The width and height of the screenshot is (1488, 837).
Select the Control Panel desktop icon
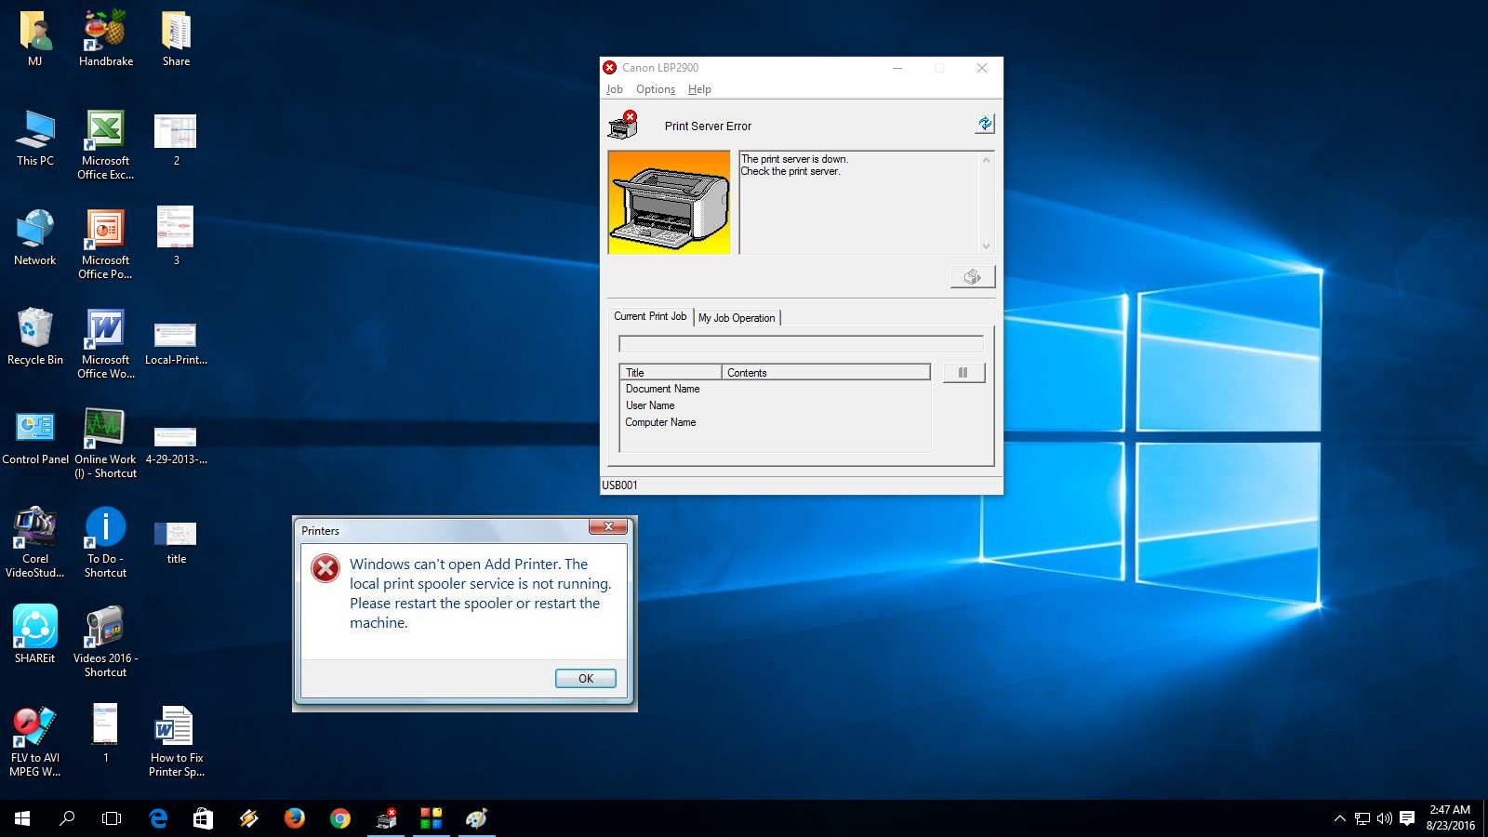(35, 437)
